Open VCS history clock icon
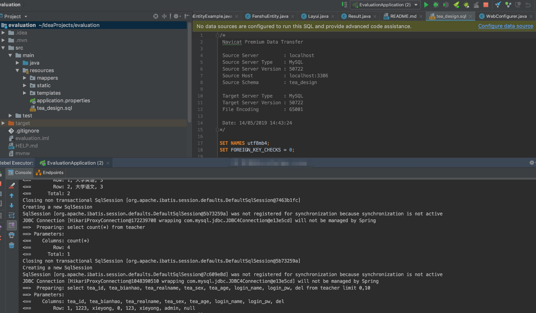The image size is (536, 313). click(x=518, y=5)
